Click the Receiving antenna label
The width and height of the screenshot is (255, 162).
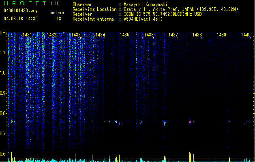(x=93, y=19)
